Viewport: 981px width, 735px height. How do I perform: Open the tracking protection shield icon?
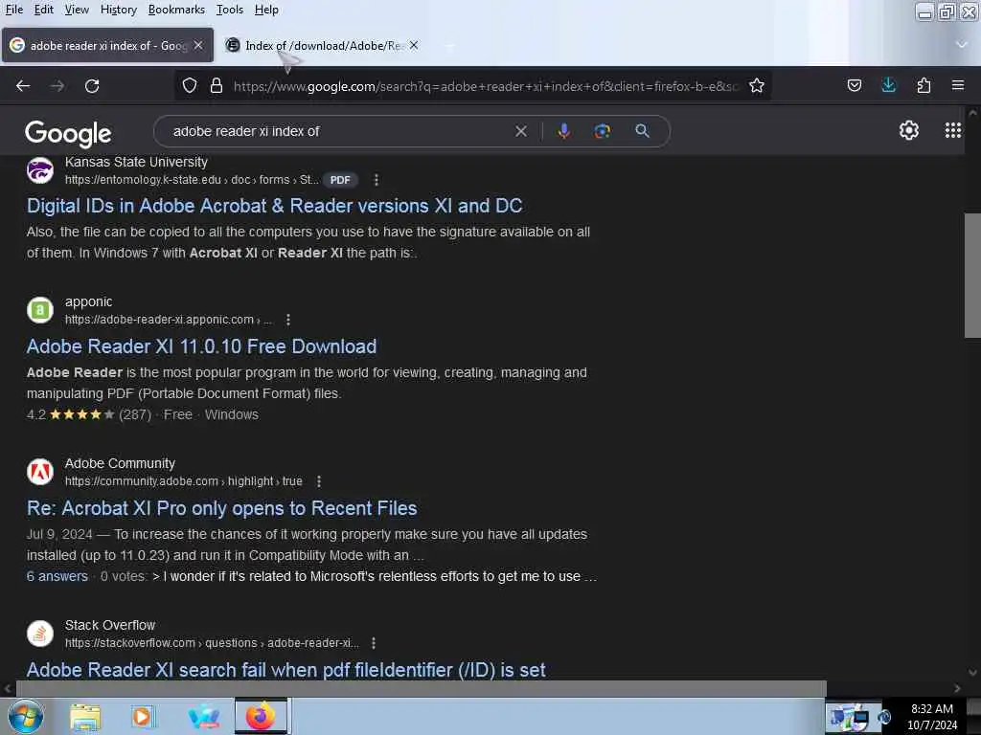point(190,85)
